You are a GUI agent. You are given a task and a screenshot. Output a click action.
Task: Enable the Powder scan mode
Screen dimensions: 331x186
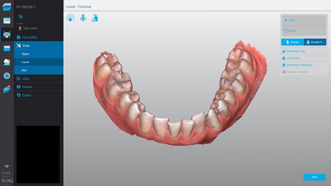pyautogui.click(x=292, y=42)
